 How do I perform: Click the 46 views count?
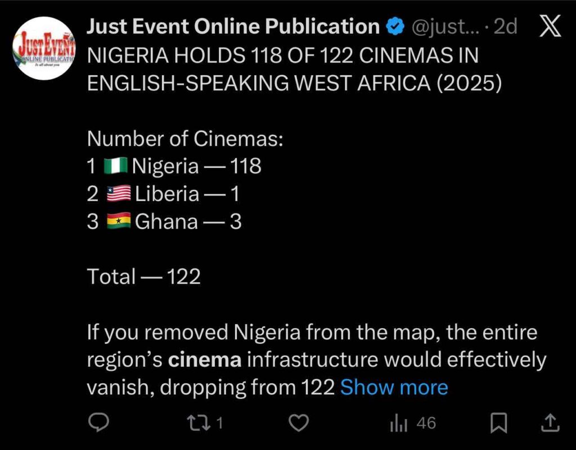tap(426, 423)
